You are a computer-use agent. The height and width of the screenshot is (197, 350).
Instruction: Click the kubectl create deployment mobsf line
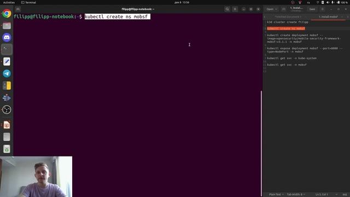pyautogui.click(x=304, y=38)
